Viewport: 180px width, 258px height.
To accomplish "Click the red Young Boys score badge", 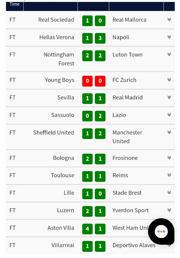I will tap(87, 81).
